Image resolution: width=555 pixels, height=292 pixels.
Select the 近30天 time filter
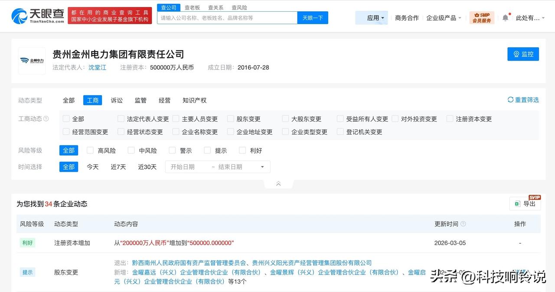147,167
